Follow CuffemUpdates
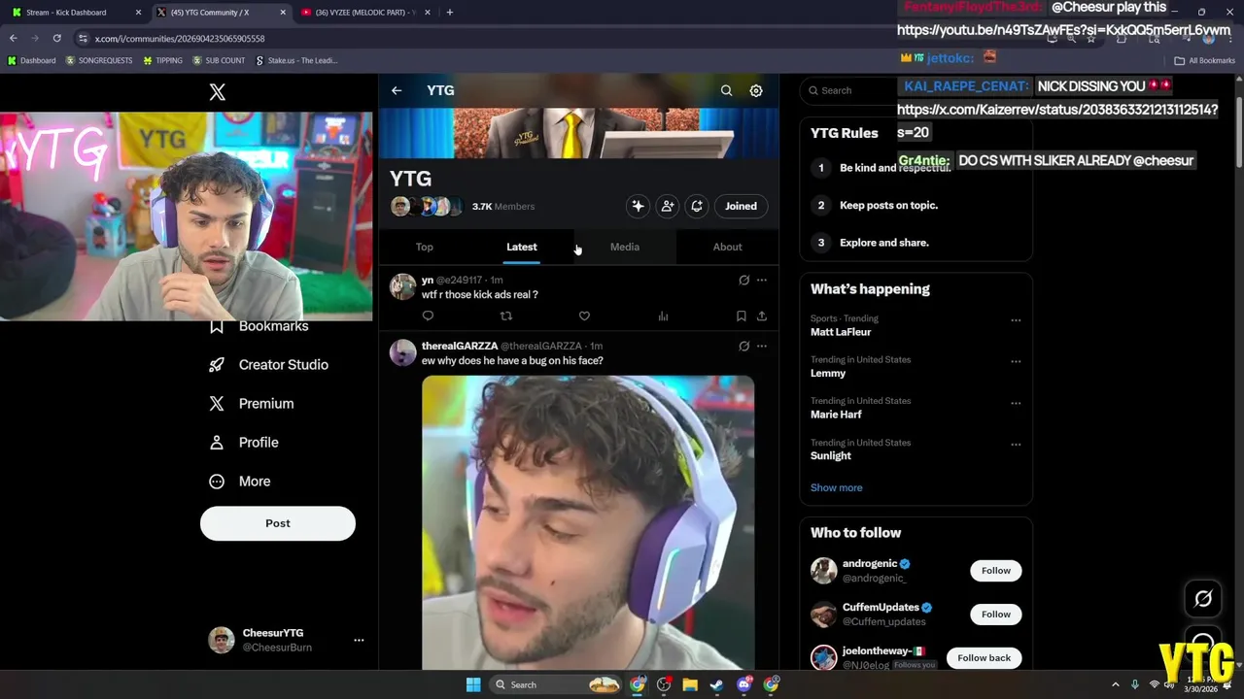 (x=995, y=614)
